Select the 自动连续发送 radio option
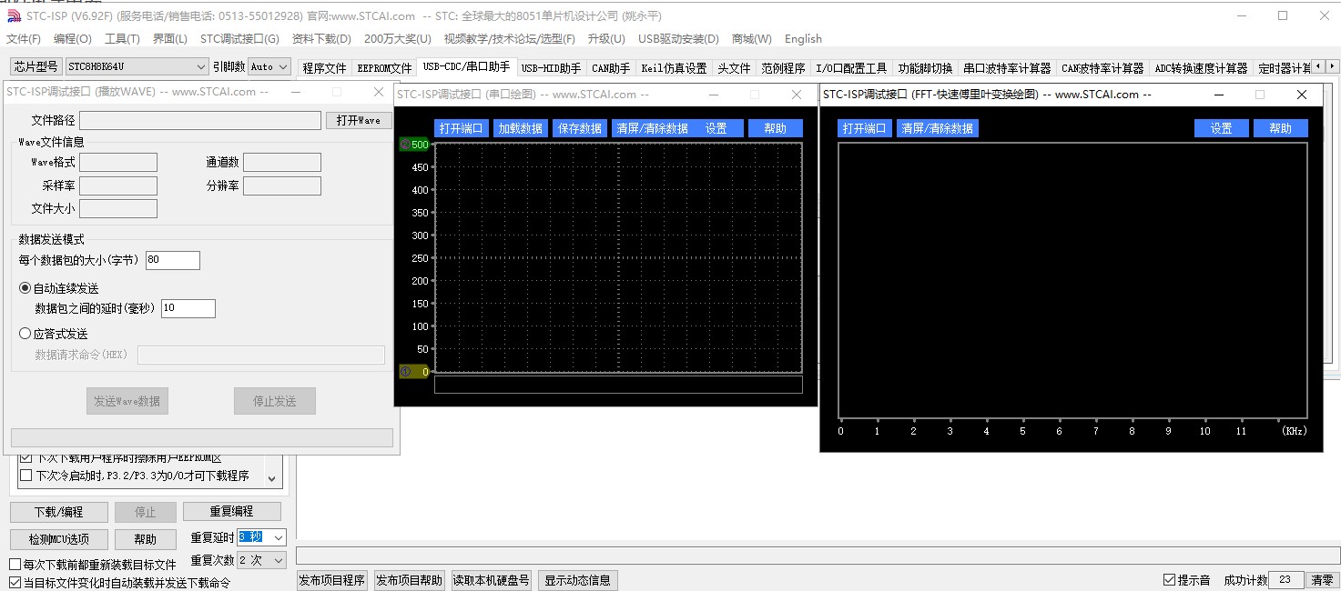The image size is (1341, 591). tap(25, 288)
